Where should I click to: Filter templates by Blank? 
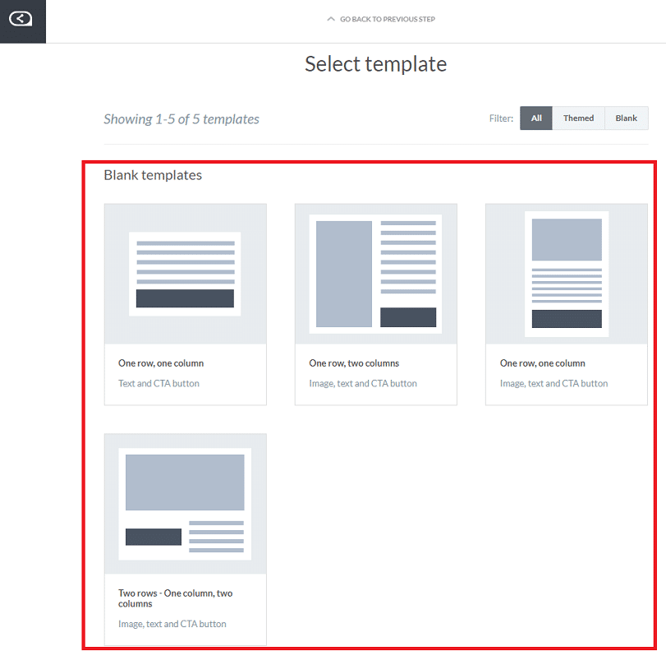pos(626,118)
